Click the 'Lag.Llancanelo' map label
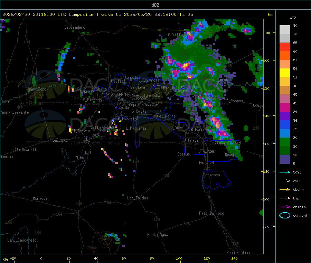The image size is (311, 263). click(x=22, y=240)
